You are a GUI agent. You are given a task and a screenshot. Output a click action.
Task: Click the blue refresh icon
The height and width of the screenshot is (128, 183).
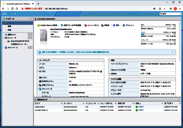[x=114, y=25]
